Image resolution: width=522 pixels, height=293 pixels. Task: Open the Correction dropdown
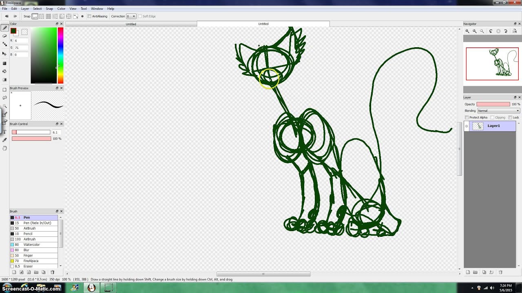coord(131,16)
